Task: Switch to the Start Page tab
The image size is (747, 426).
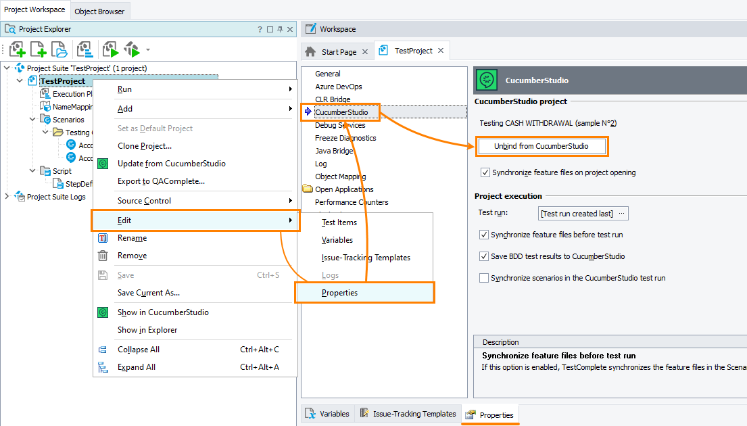Action: tap(339, 51)
